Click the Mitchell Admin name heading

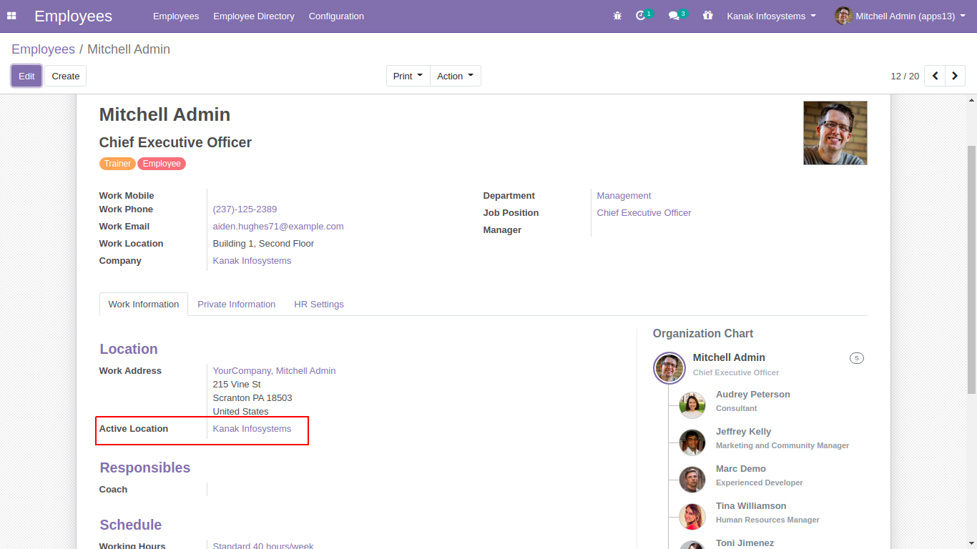(165, 114)
